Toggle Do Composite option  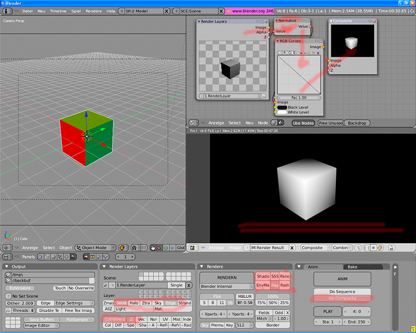click(342, 298)
